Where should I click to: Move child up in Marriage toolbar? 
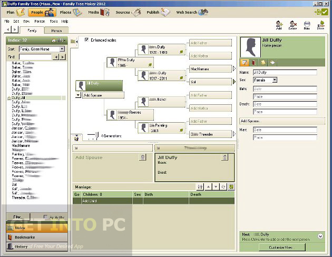(208, 187)
